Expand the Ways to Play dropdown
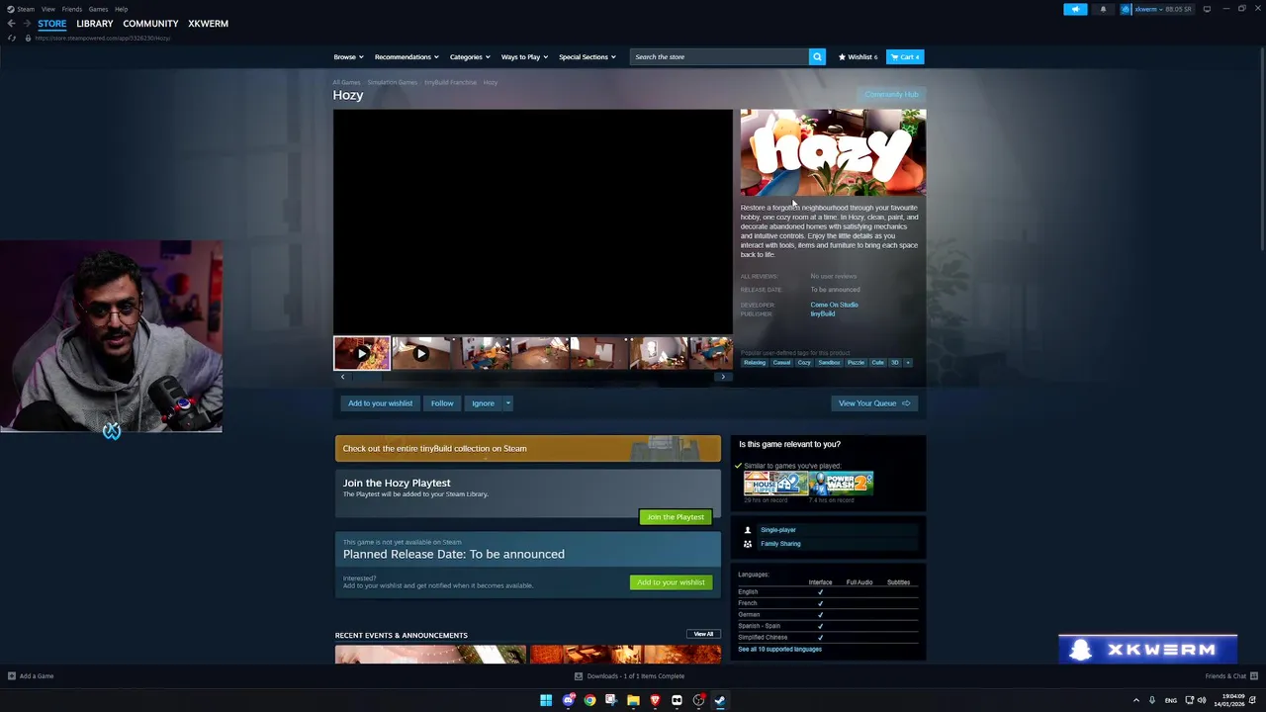The width and height of the screenshot is (1266, 712). (x=524, y=56)
